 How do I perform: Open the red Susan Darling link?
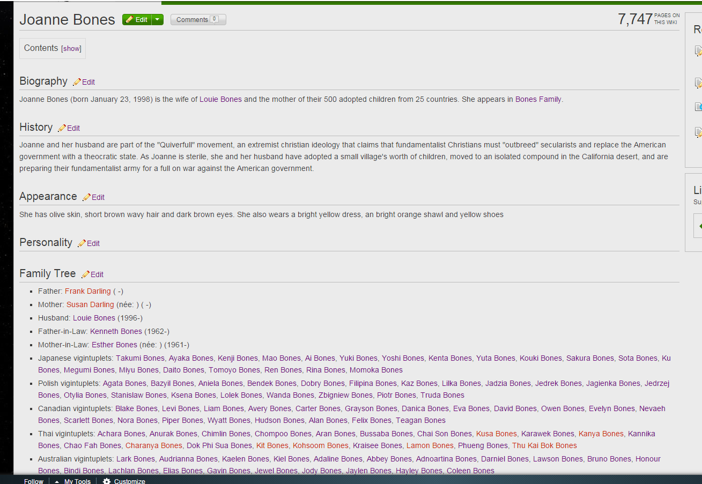point(90,304)
